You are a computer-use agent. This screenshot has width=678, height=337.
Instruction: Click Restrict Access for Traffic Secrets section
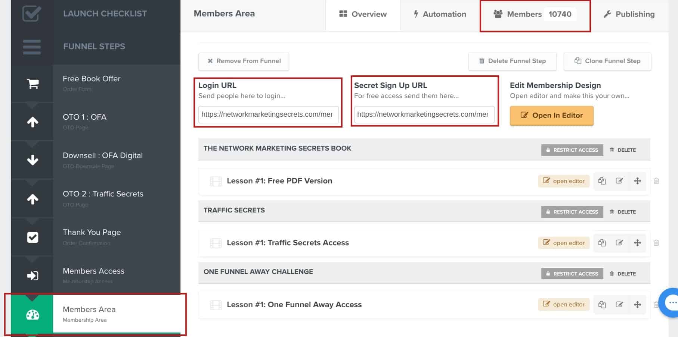coord(572,212)
